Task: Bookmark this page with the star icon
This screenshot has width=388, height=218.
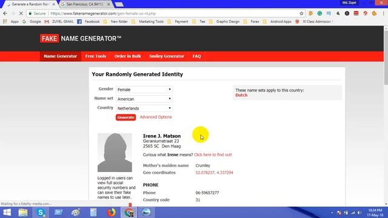Action: pyautogui.click(x=301, y=13)
